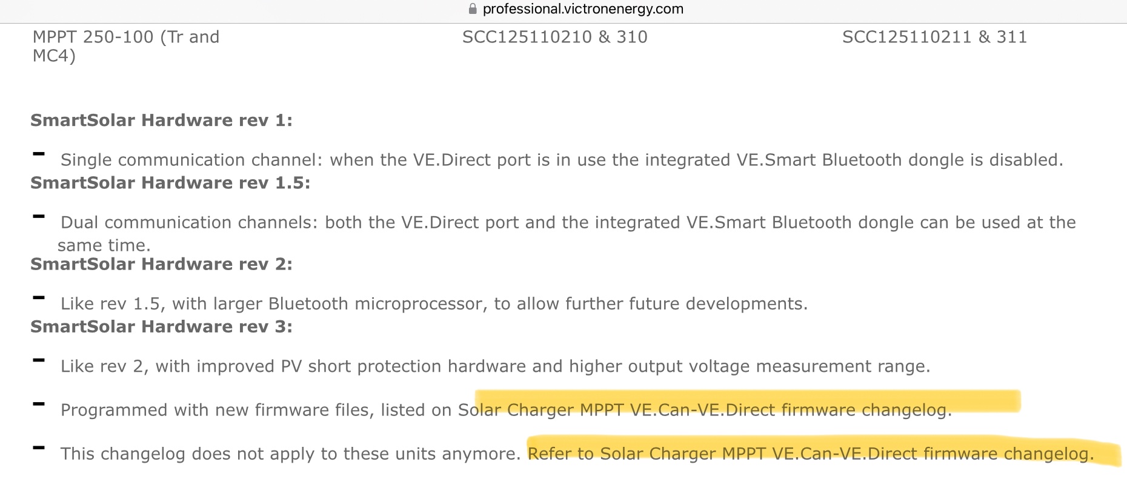This screenshot has width=1127, height=502.
Task: Click the lock icon in the address bar
Action: (473, 9)
